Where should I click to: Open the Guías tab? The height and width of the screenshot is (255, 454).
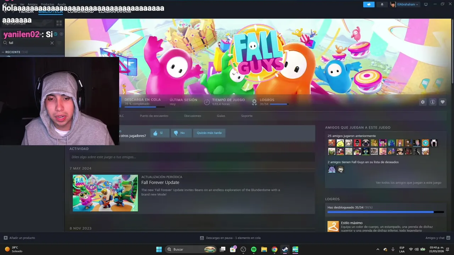tap(221, 116)
